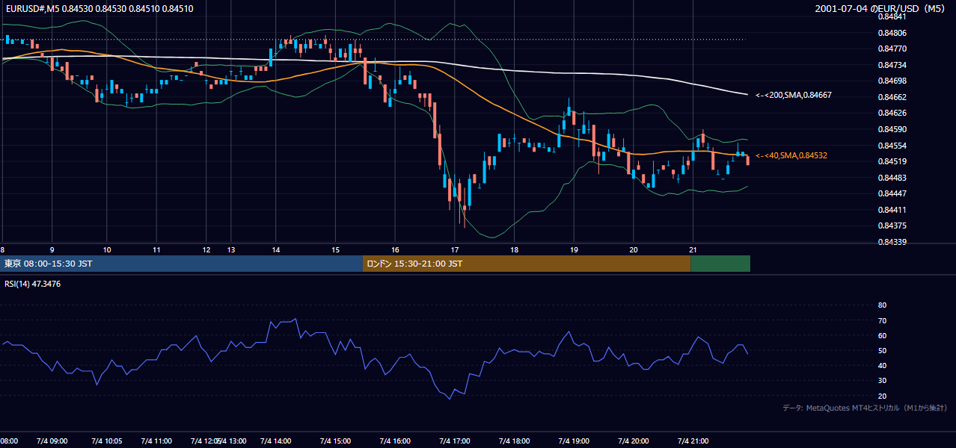Click bottom time label 7/4 20:00
This screenshot has height=448, width=956.
[x=634, y=441]
